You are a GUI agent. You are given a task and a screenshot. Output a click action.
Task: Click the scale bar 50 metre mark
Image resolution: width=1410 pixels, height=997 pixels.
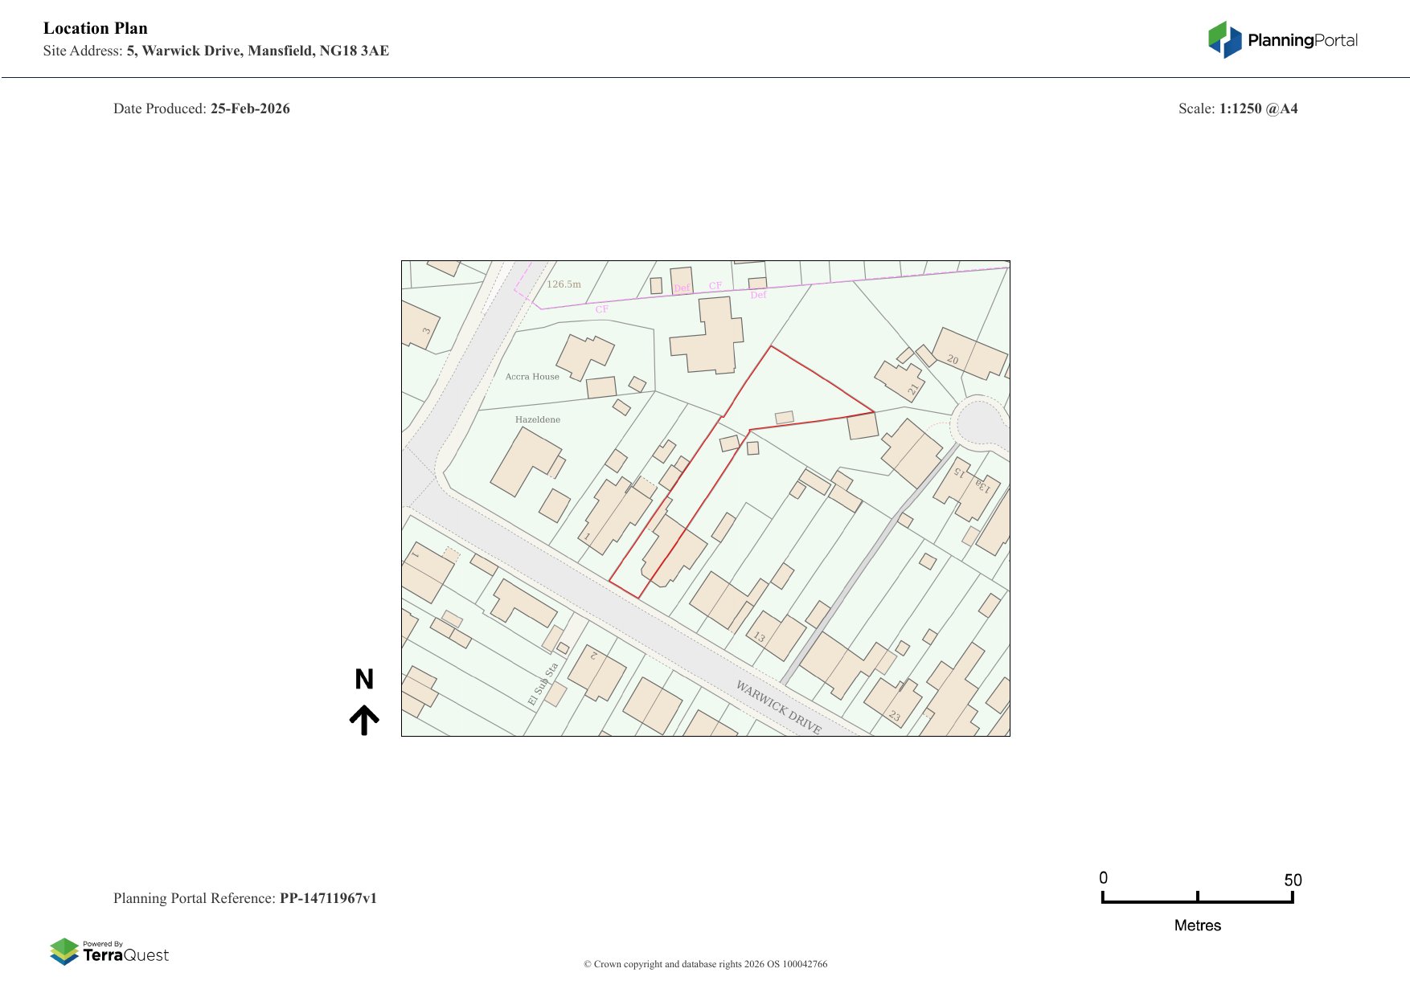coord(1292,881)
